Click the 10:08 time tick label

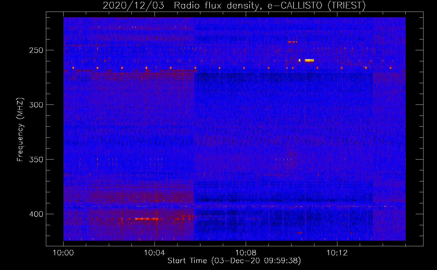pos(246,253)
